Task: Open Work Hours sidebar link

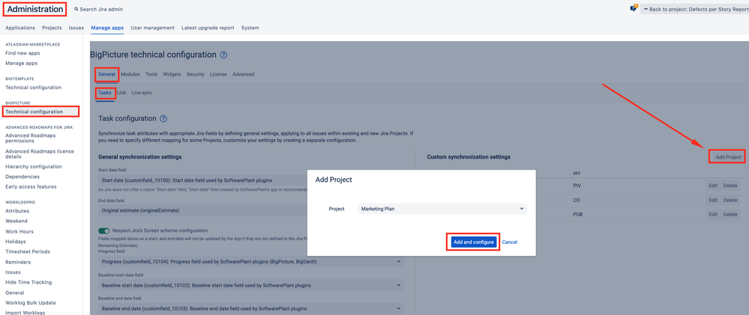Action: point(19,231)
